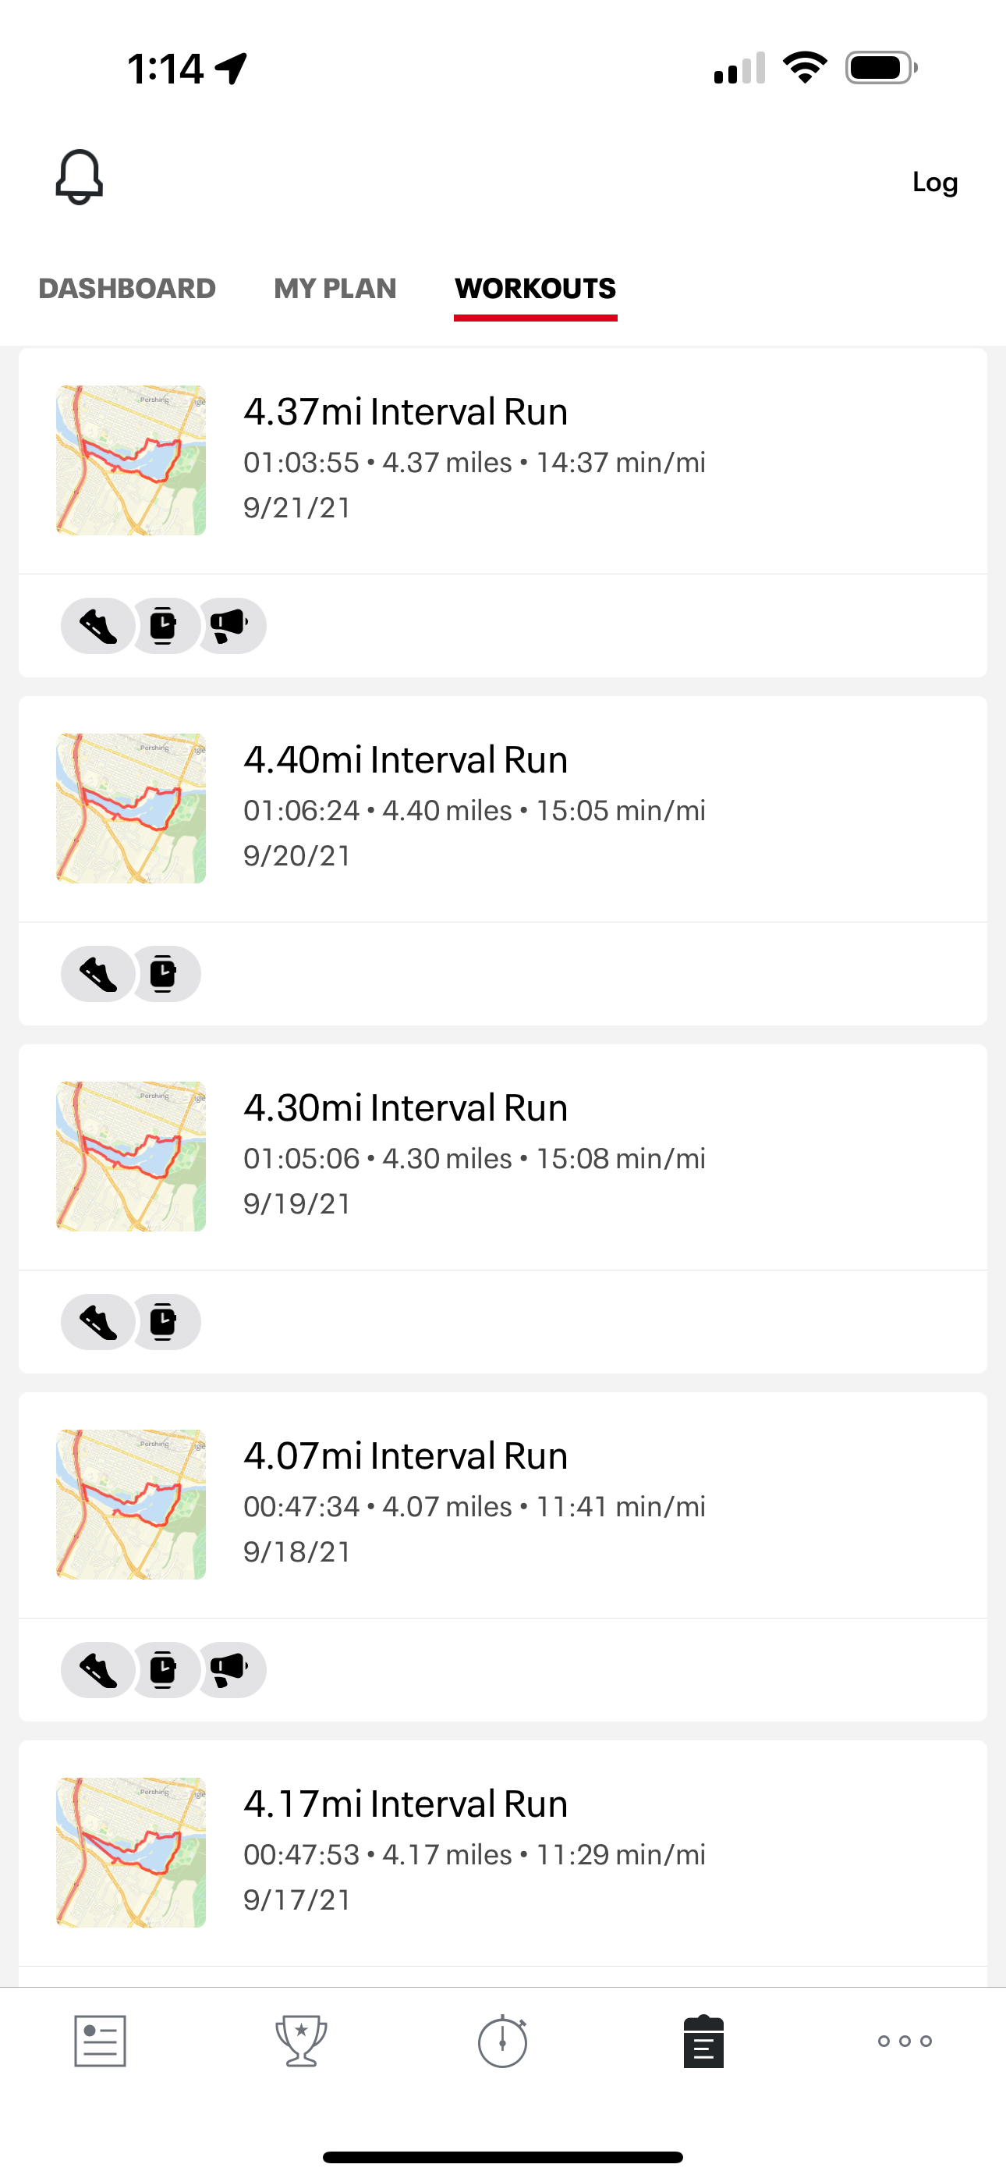The image size is (1006, 2182).
Task: Tap shoe icon on the 9/20/21 workout
Action: (x=98, y=974)
